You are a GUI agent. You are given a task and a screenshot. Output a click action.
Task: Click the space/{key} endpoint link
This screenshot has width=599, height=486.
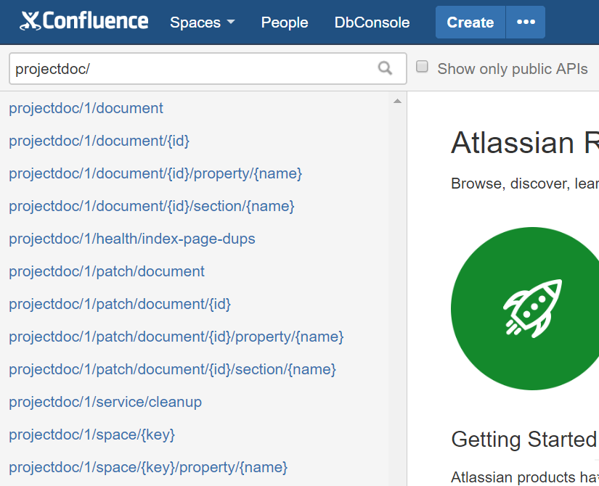pos(93,434)
